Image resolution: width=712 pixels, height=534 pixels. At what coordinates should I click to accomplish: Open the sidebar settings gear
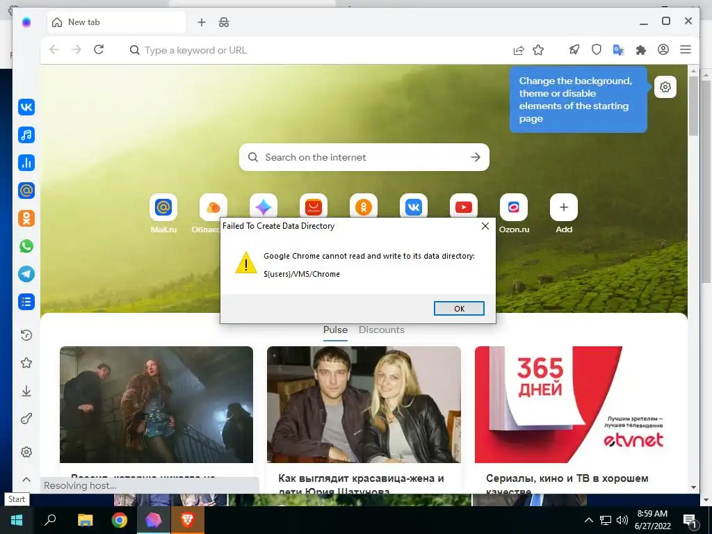26,452
